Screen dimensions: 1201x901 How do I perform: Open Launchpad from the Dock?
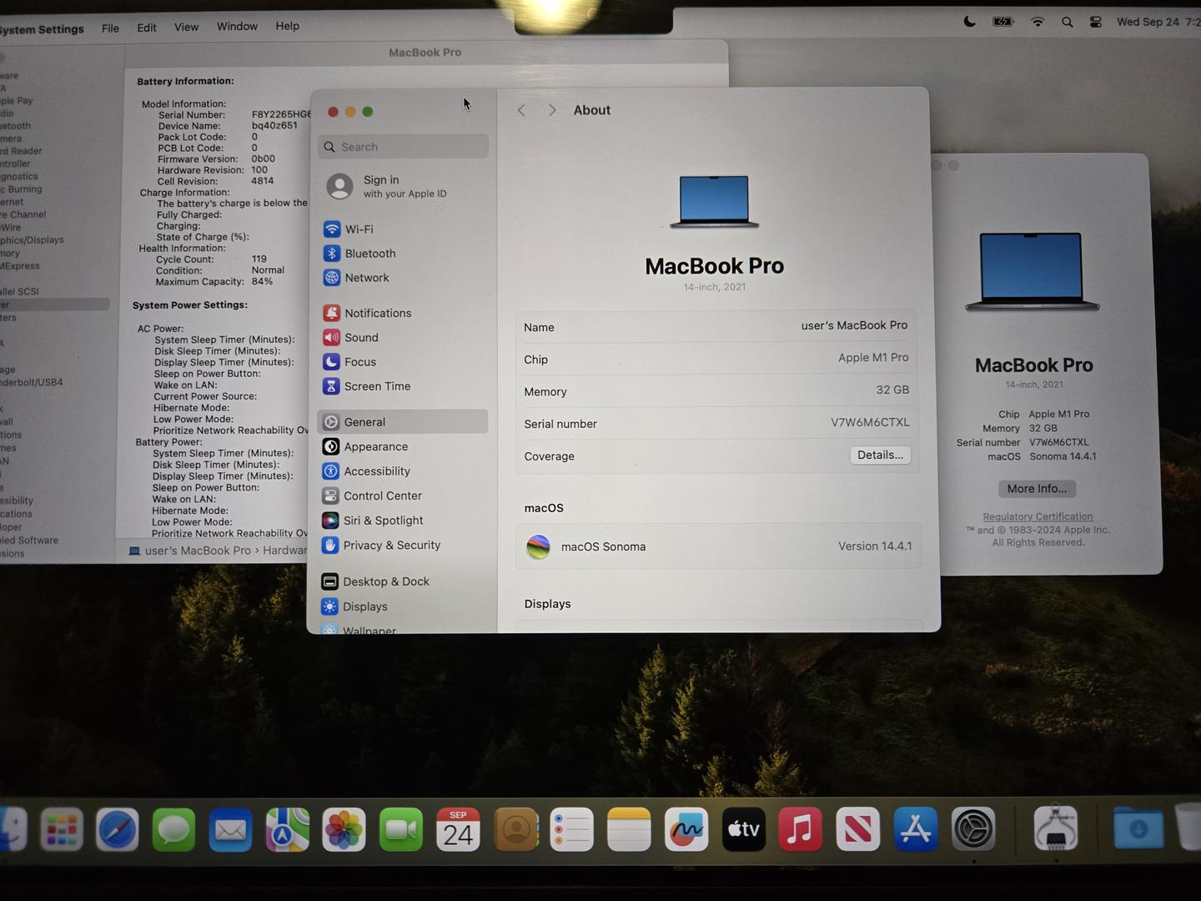(x=62, y=830)
